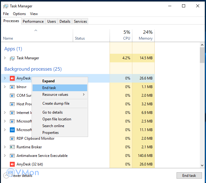Select Open file location menu entry
206x183 pixels.
tap(57, 119)
